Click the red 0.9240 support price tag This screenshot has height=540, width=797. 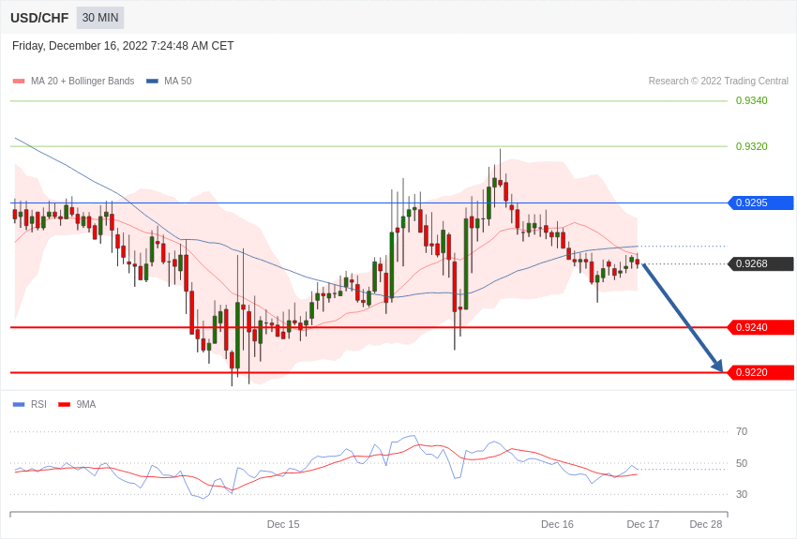coord(761,327)
